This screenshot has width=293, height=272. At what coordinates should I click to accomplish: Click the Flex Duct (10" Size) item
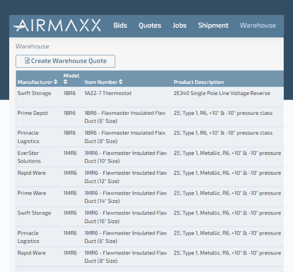(x=125, y=157)
